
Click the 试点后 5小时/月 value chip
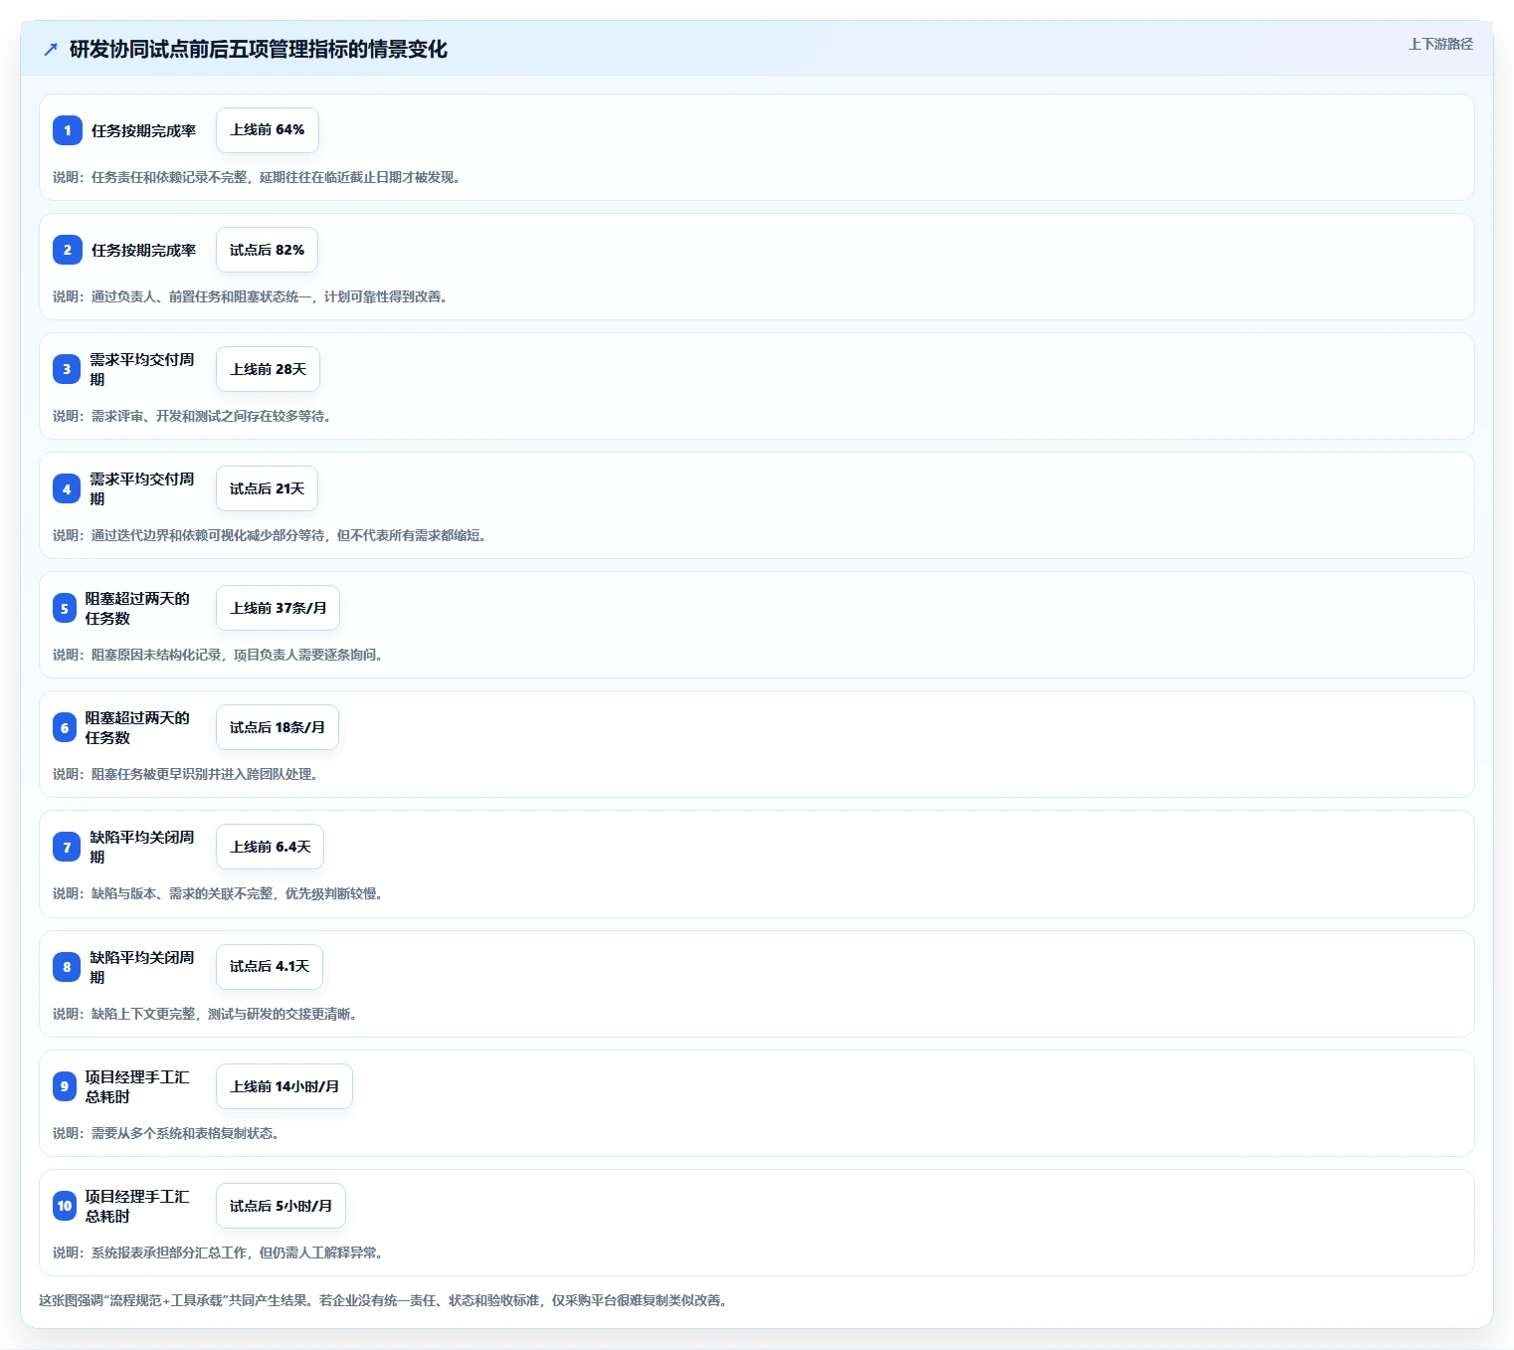pyautogui.click(x=281, y=1206)
